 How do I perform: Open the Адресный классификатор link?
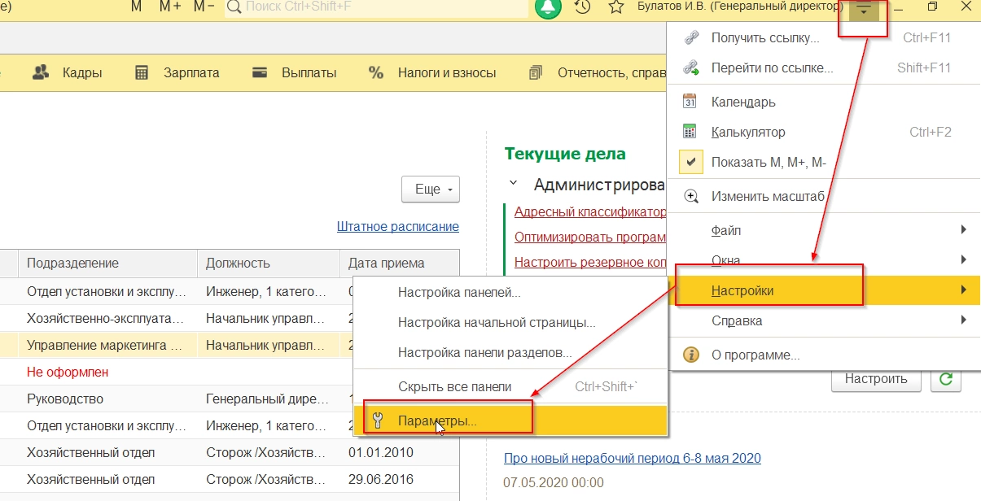tap(590, 211)
